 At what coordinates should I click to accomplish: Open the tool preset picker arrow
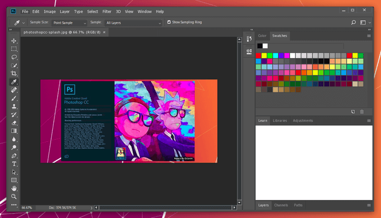click(x=23, y=23)
